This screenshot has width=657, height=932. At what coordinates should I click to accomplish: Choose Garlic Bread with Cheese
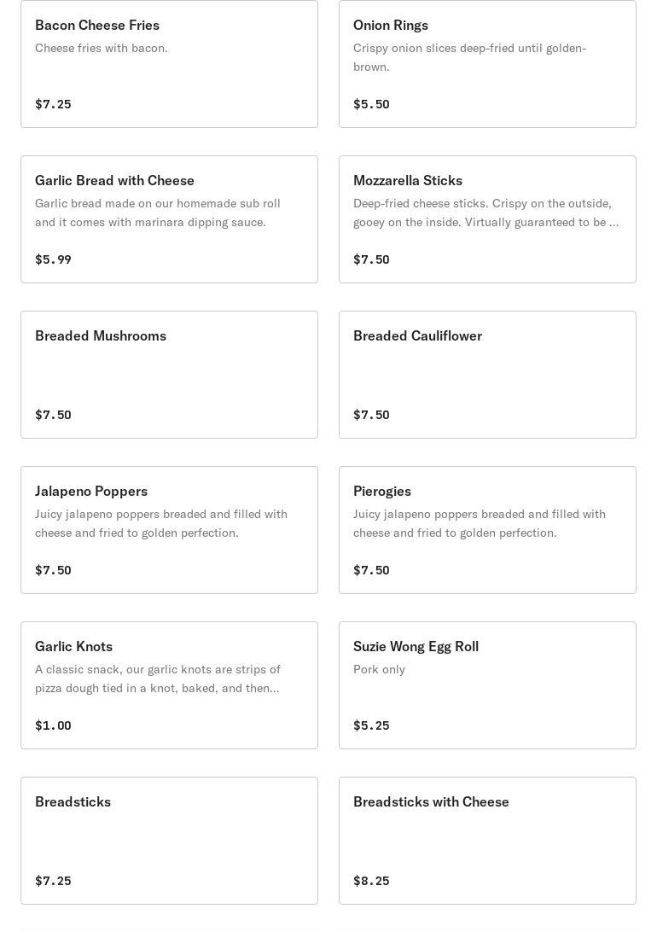(169, 219)
